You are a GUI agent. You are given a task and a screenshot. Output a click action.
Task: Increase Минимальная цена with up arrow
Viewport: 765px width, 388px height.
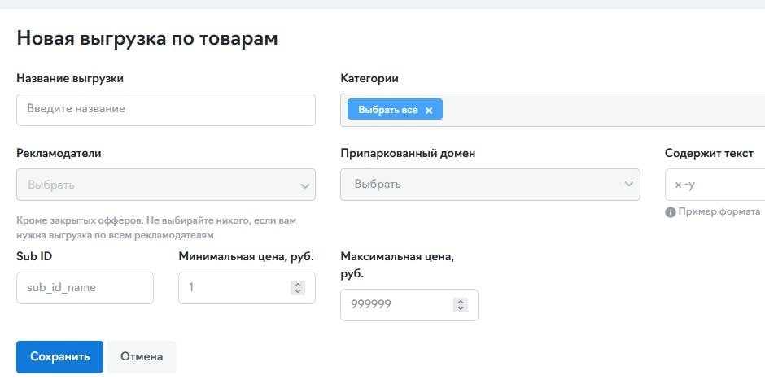[x=298, y=284]
